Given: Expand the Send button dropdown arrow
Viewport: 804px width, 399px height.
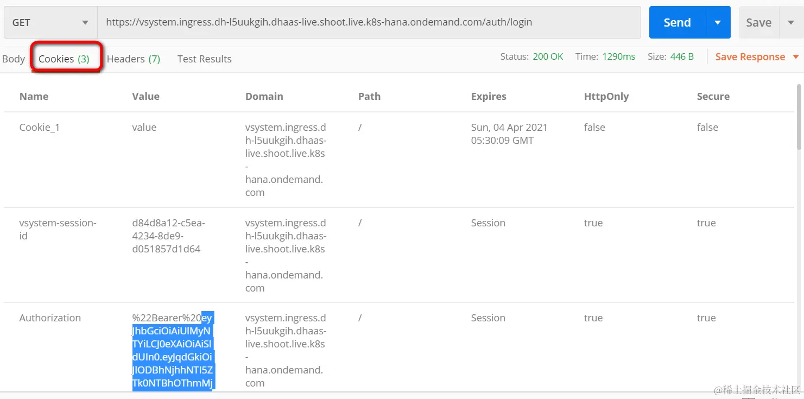Looking at the screenshot, I should click(718, 23).
